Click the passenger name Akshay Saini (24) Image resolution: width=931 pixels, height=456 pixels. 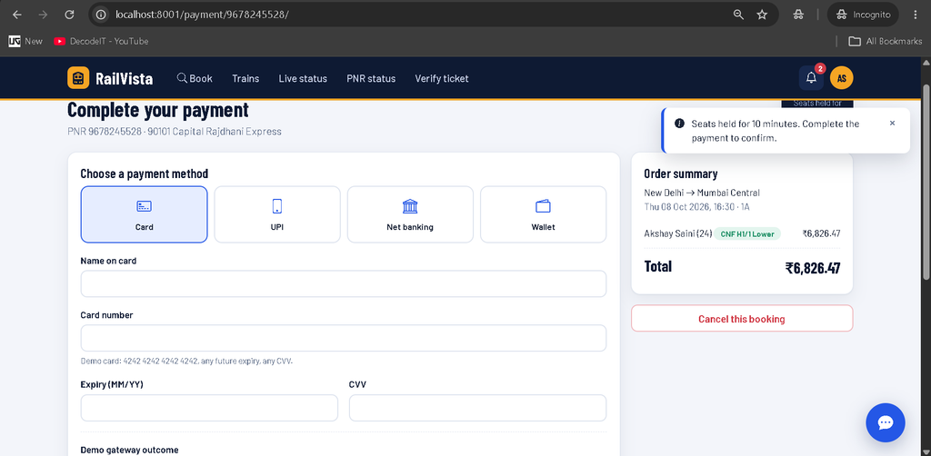tap(677, 233)
